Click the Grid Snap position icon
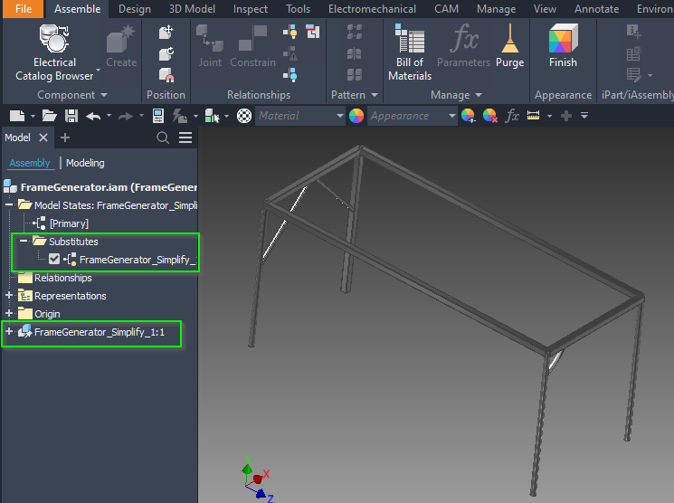This screenshot has height=503, width=674. 166,75
